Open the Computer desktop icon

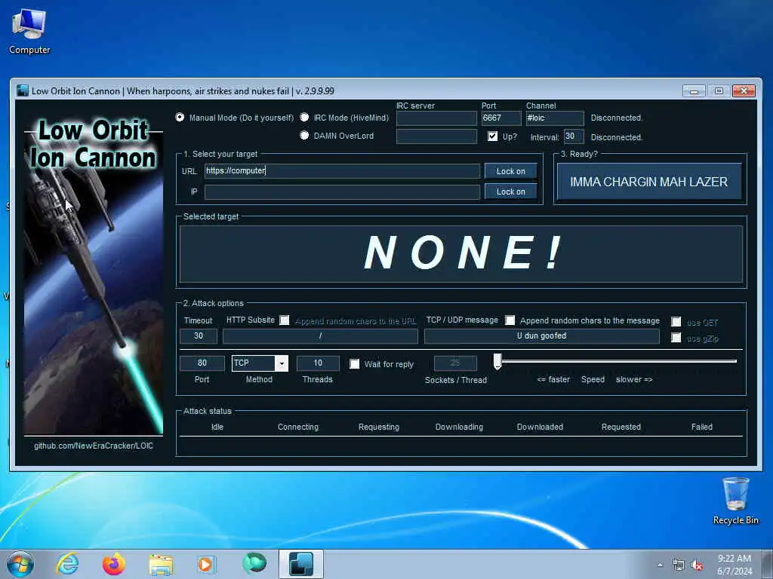29,32
